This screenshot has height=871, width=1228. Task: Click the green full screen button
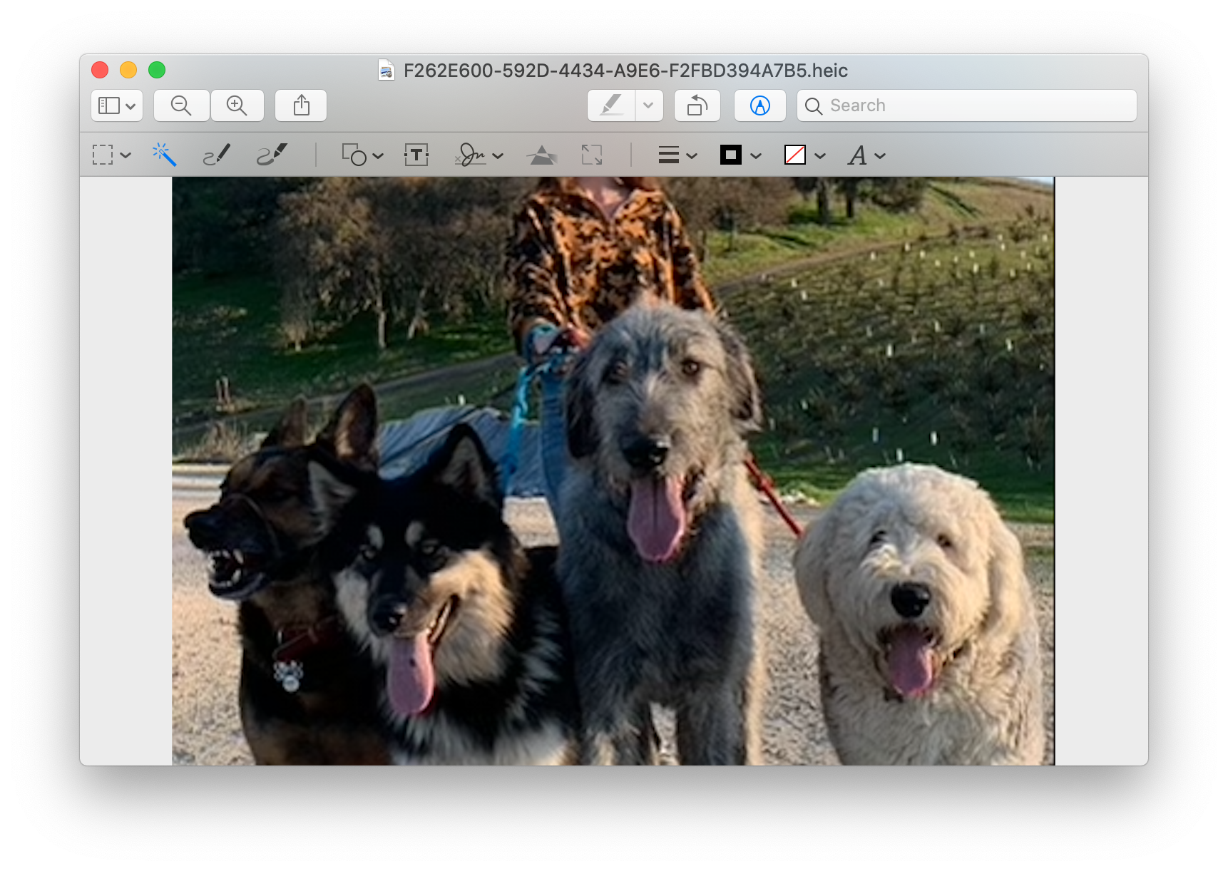click(157, 70)
